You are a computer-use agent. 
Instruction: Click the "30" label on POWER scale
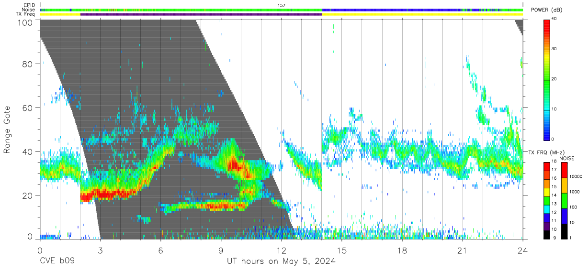tap(554, 49)
